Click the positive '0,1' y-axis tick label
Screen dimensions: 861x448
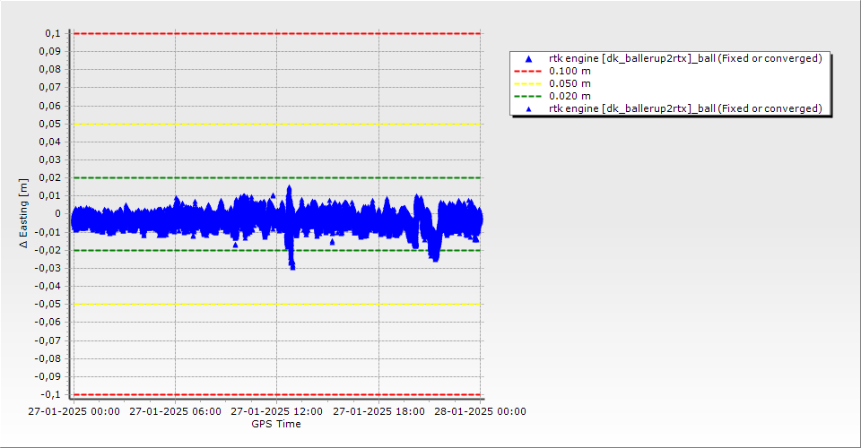(53, 33)
